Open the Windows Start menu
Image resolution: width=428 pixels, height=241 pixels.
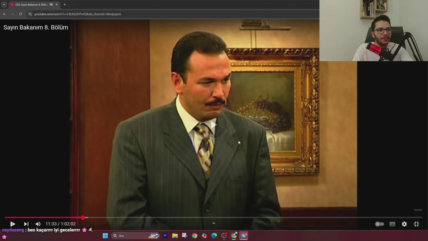(x=105, y=236)
